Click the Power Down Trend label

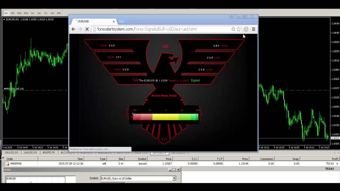click(x=164, y=95)
